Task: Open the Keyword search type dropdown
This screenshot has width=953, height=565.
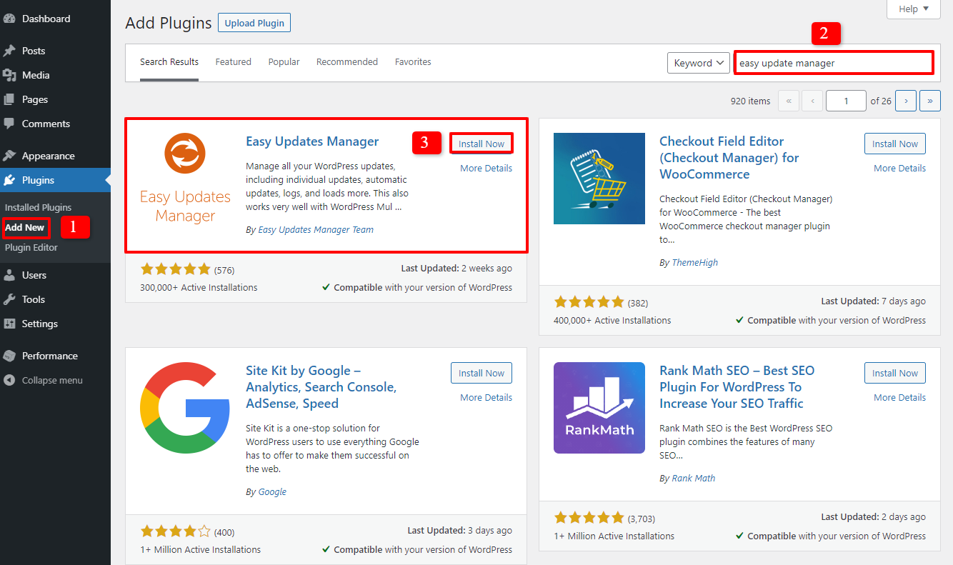Action: pos(699,63)
